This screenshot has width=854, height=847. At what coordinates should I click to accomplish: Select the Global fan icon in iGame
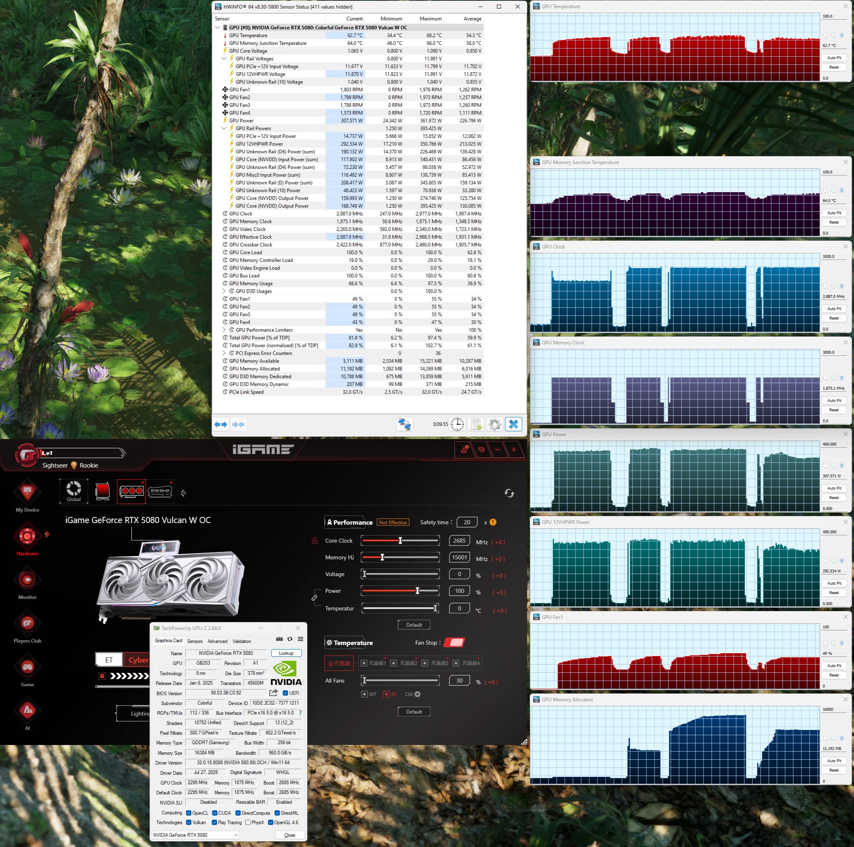point(73,491)
